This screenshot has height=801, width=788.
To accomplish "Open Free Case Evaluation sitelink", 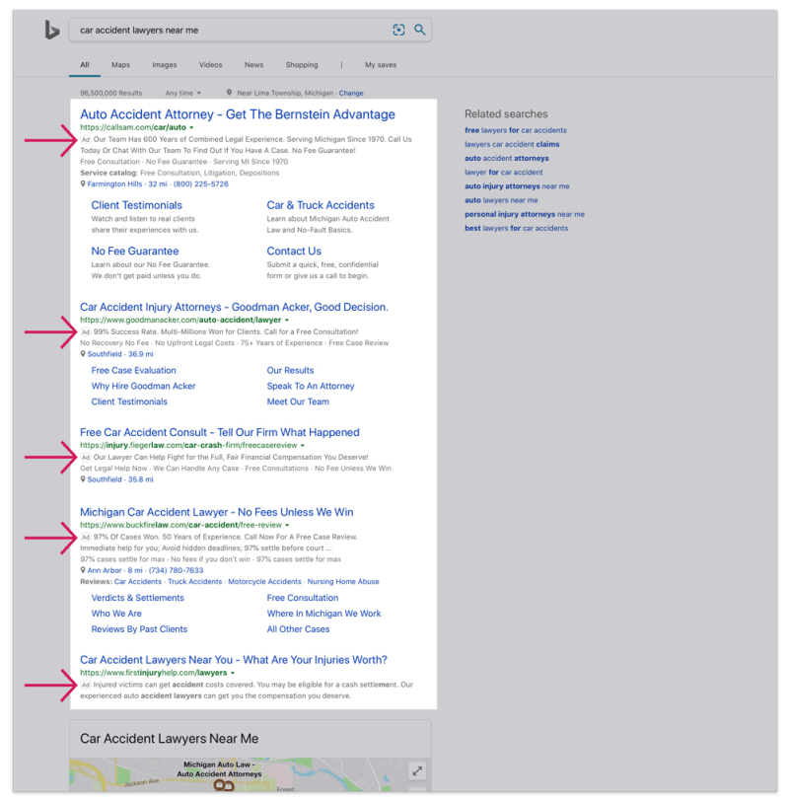I will pyautogui.click(x=133, y=370).
